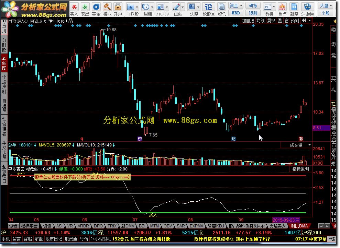Select the TRIX indicator tab

pyautogui.click(x=112, y=226)
